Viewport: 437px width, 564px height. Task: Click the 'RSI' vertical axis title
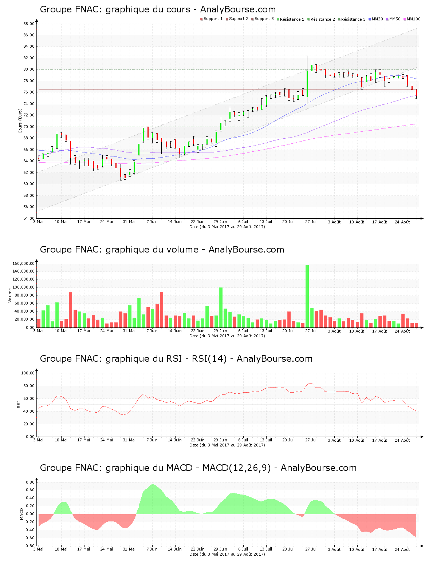pyautogui.click(x=19, y=404)
